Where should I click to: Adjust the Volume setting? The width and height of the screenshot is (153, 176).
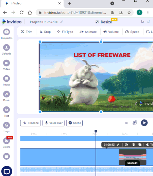(111, 32)
